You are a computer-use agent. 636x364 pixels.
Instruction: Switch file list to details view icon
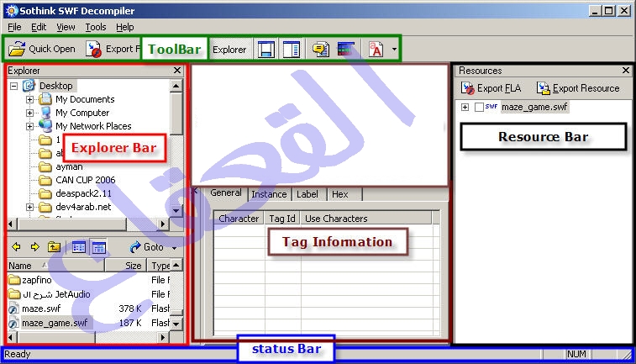98,247
